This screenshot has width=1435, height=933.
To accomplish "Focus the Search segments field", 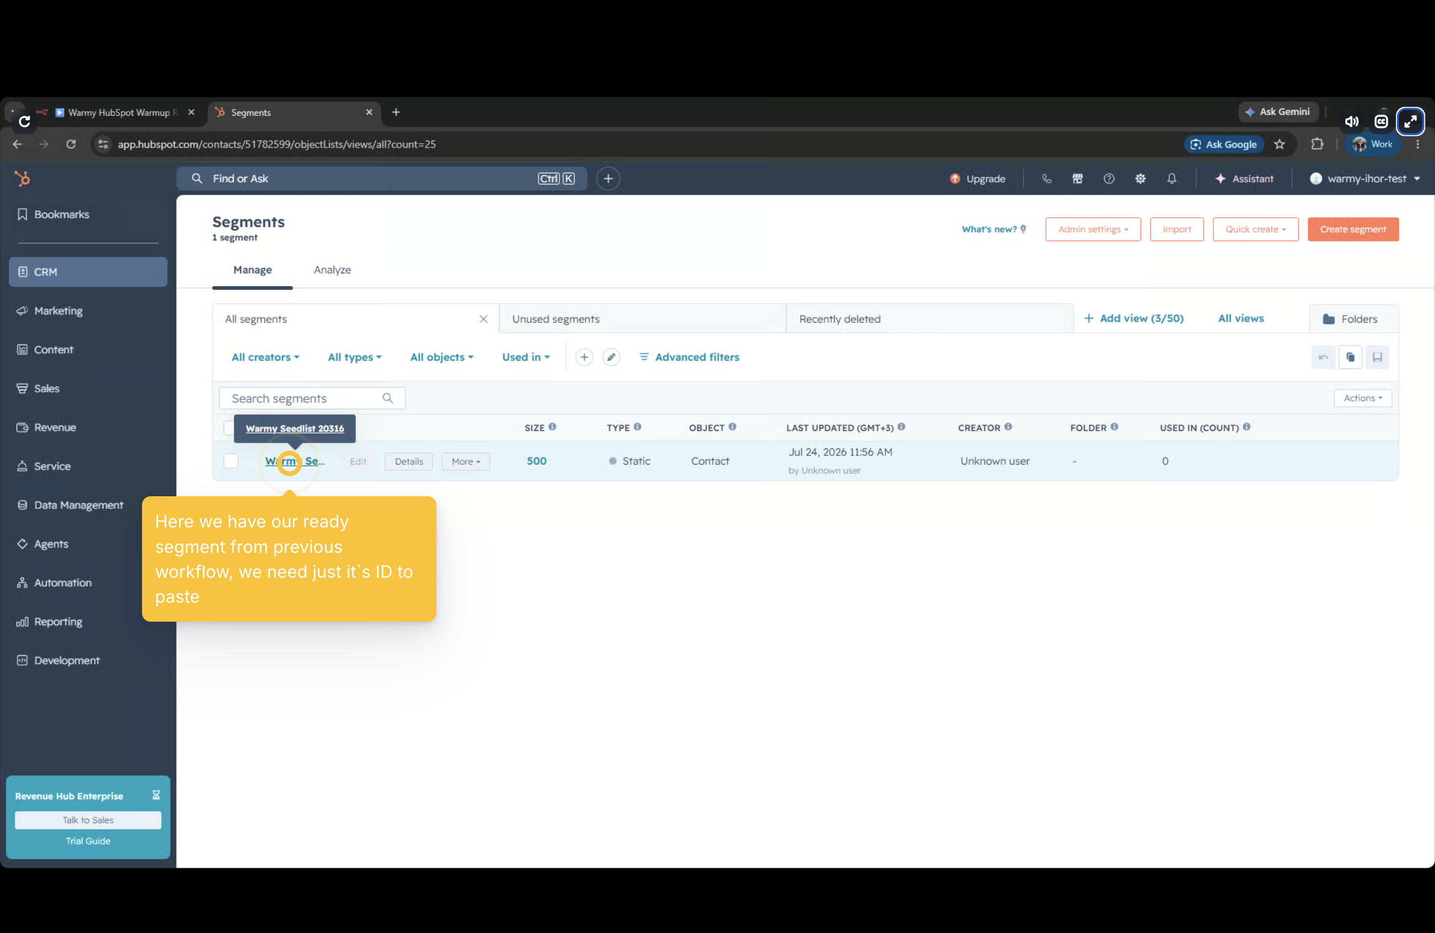I will coord(312,398).
